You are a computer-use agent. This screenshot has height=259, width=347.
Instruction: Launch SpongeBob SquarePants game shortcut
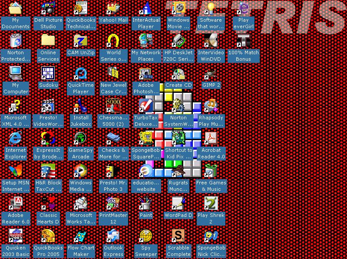click(146, 138)
